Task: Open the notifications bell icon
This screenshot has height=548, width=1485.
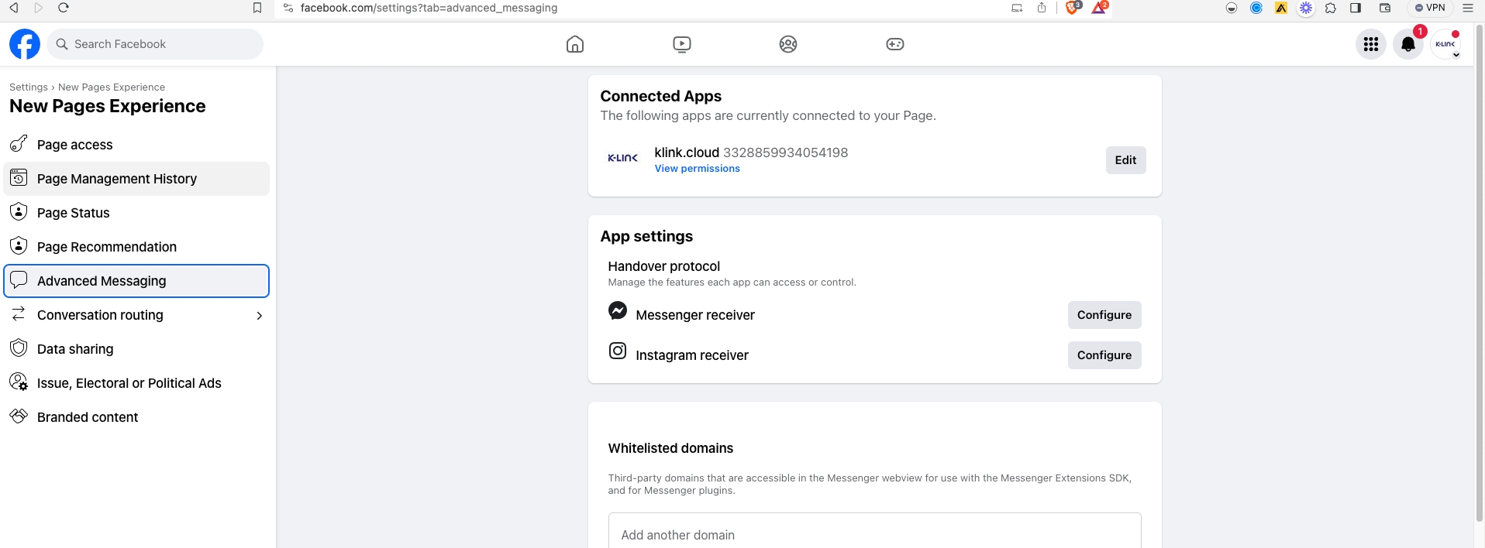Action: [x=1407, y=44]
